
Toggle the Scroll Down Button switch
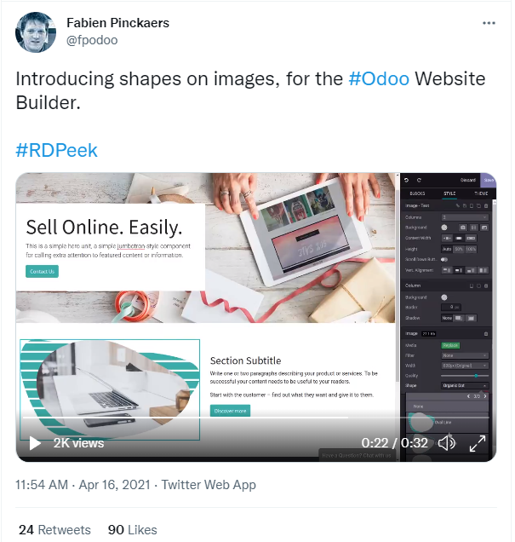[x=444, y=259]
